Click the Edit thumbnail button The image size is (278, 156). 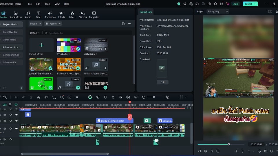[162, 82]
